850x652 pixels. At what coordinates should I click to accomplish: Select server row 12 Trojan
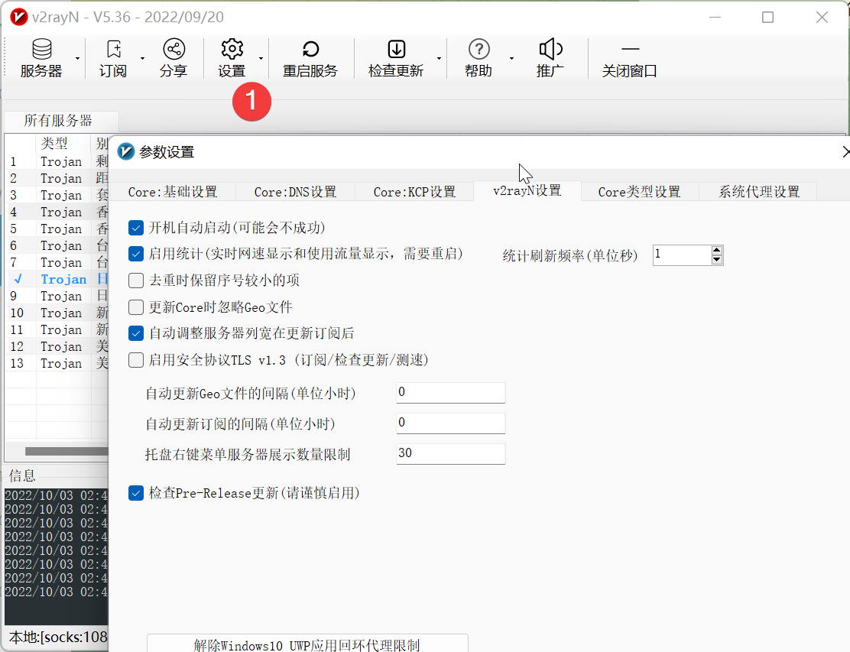pos(57,346)
